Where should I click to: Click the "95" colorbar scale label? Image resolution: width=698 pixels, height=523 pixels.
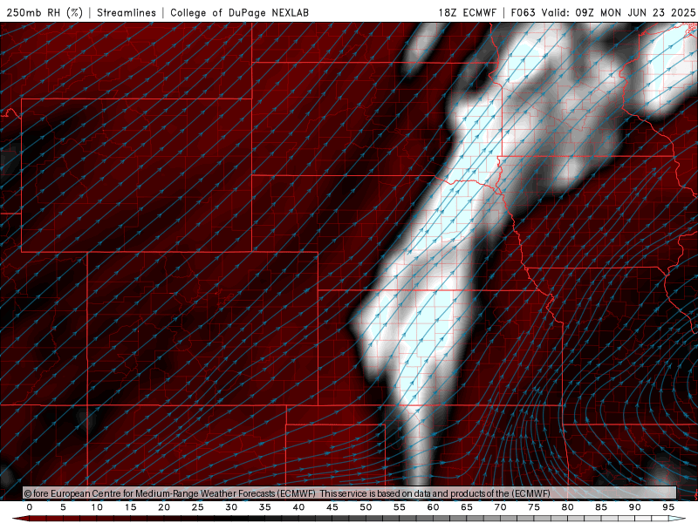668,507
